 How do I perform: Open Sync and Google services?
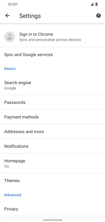(x=52, y=55)
